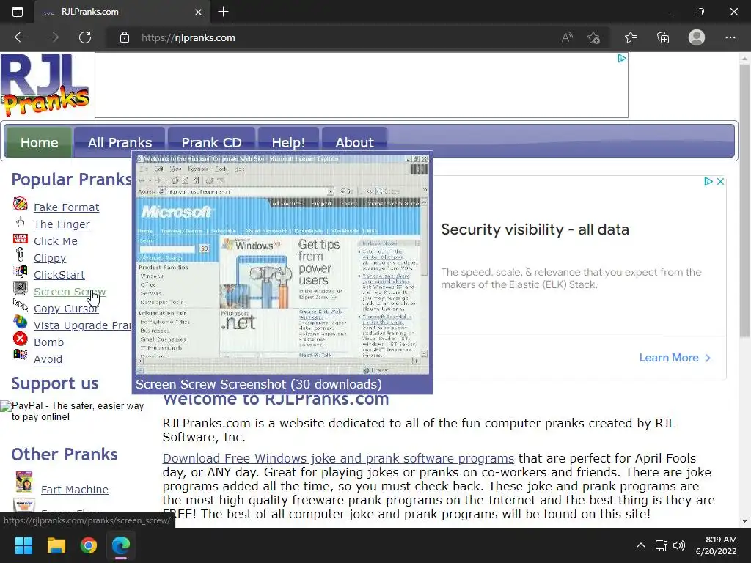The image size is (751, 563).
Task: Click AdChoices icon on side ad
Action: click(708, 182)
